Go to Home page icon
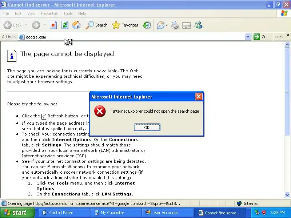 click(76, 25)
